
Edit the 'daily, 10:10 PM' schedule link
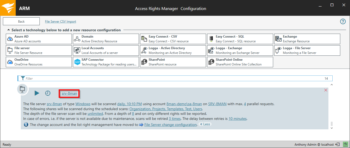click(129, 104)
